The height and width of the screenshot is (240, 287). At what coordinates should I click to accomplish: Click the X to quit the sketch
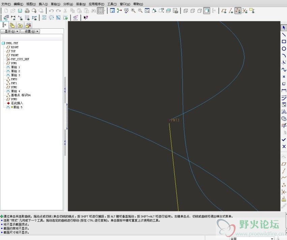[x=284, y=147]
